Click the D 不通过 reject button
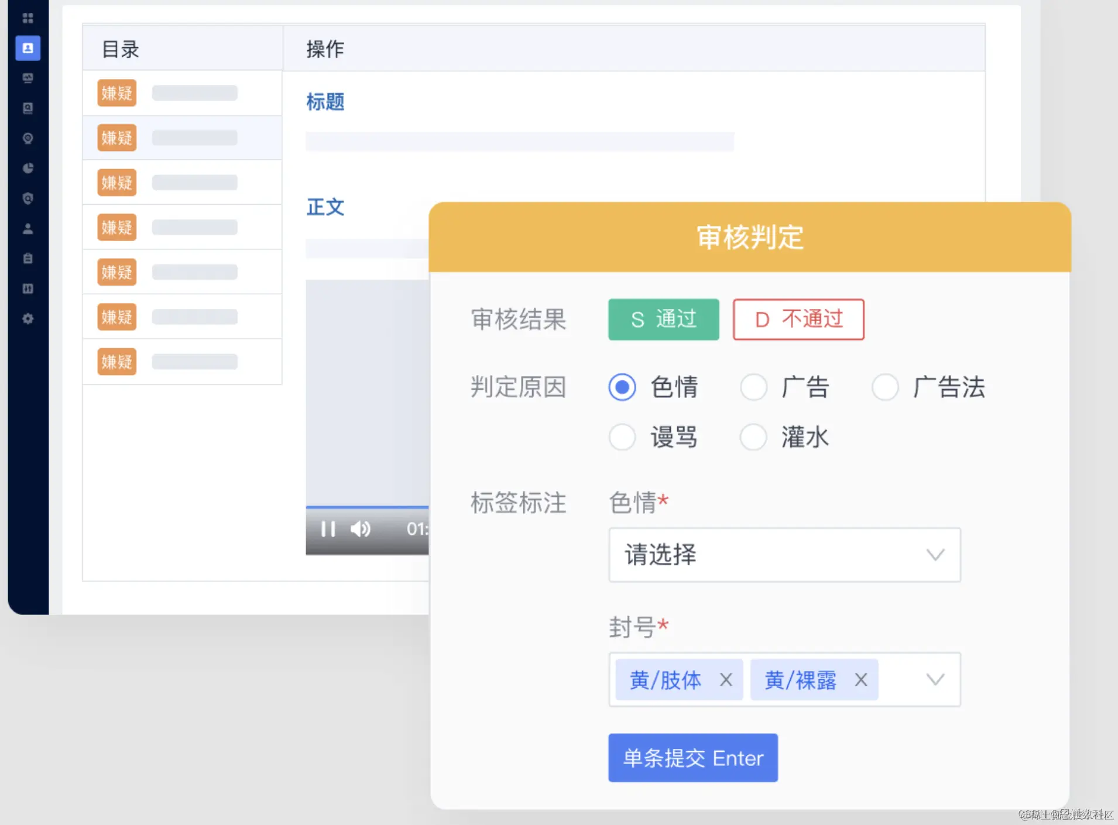1118x825 pixels. (798, 319)
